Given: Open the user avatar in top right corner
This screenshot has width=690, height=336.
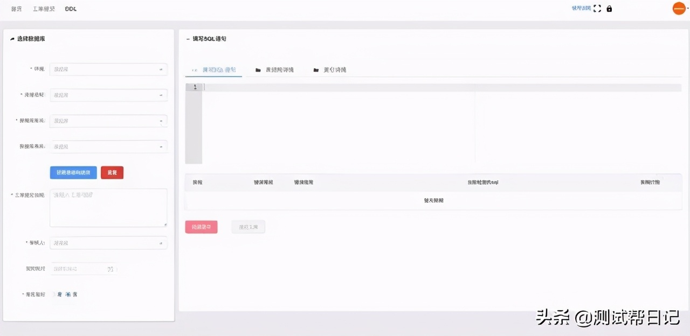Looking at the screenshot, I should coord(679,8).
